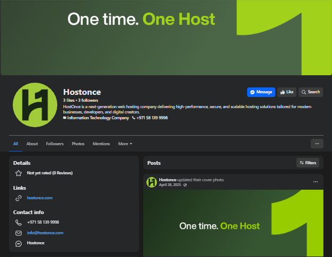Open Search on the page
This screenshot has height=257, width=332.
point(311,92)
